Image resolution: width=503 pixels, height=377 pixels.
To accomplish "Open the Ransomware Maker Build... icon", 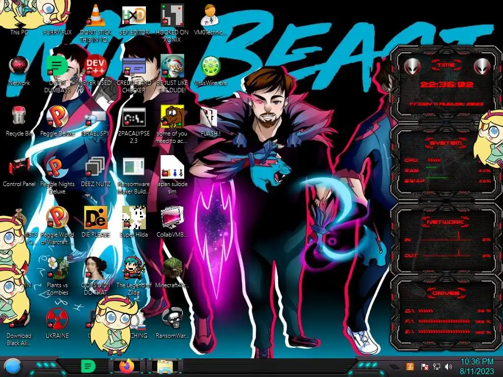I will click(134, 167).
